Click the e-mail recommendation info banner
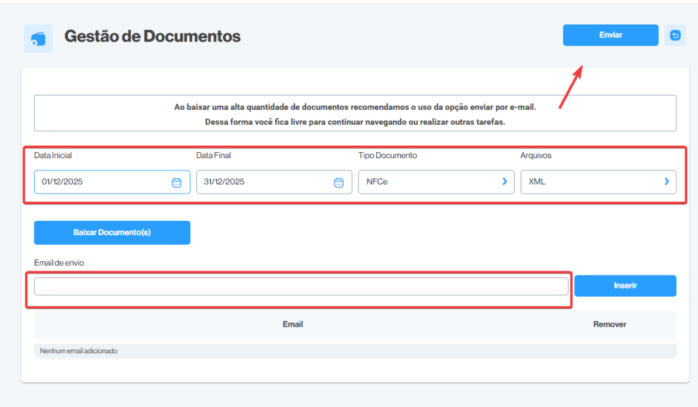Screen dimensions: 698x407 (354, 113)
